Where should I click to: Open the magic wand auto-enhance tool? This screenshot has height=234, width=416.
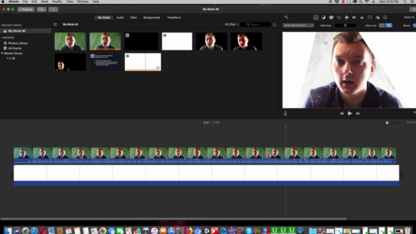pos(286,18)
